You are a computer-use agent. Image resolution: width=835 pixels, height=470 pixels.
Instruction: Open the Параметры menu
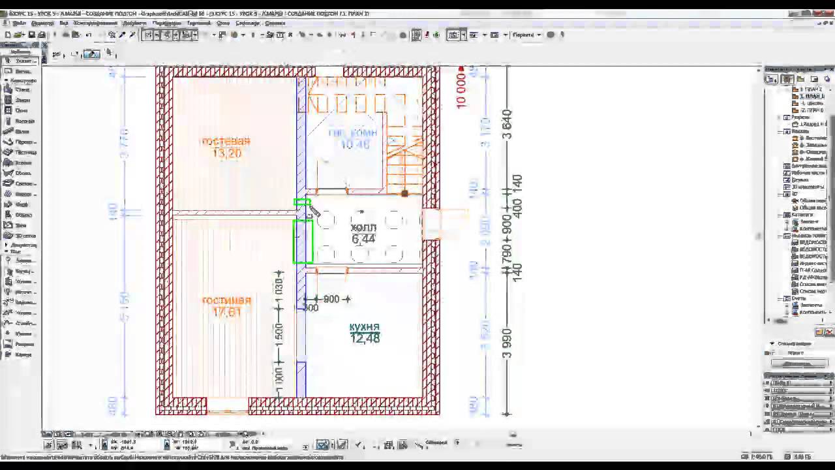pos(167,23)
